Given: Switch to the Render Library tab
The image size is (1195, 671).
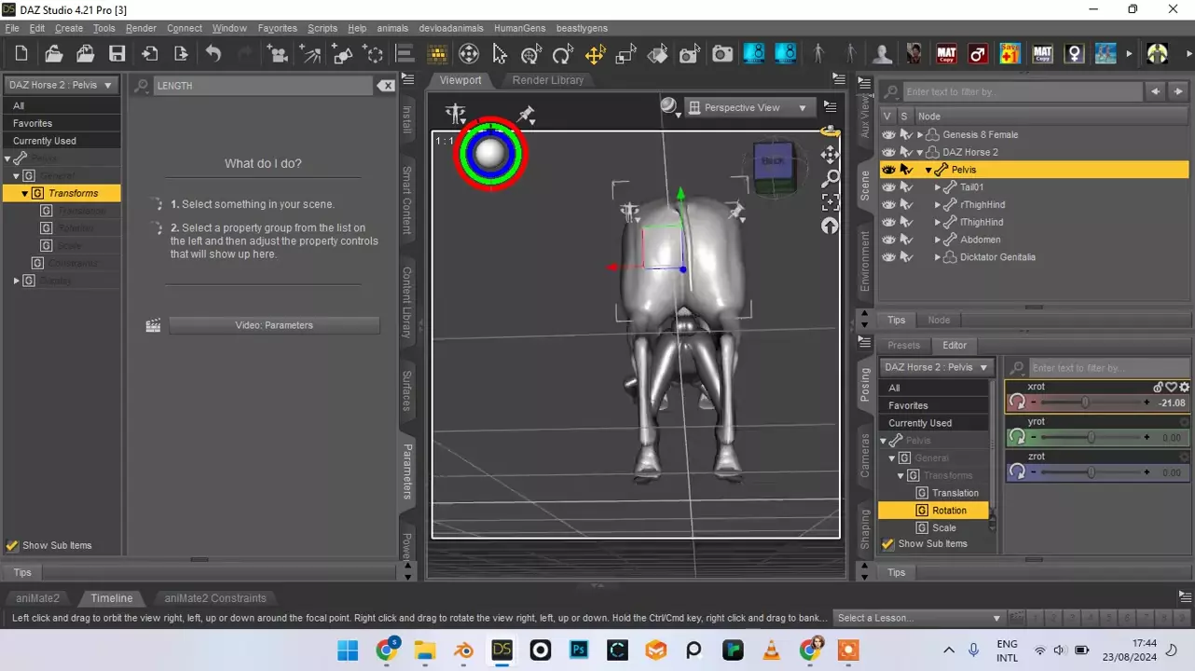Looking at the screenshot, I should pyautogui.click(x=547, y=80).
